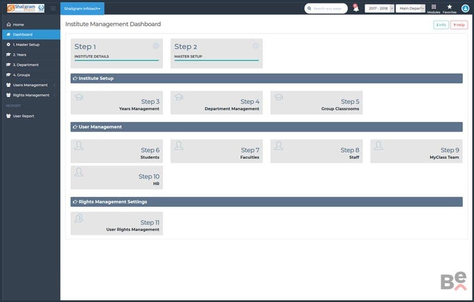This screenshot has height=302, width=474.
Task: Click the notification bell icon
Action: point(356,8)
